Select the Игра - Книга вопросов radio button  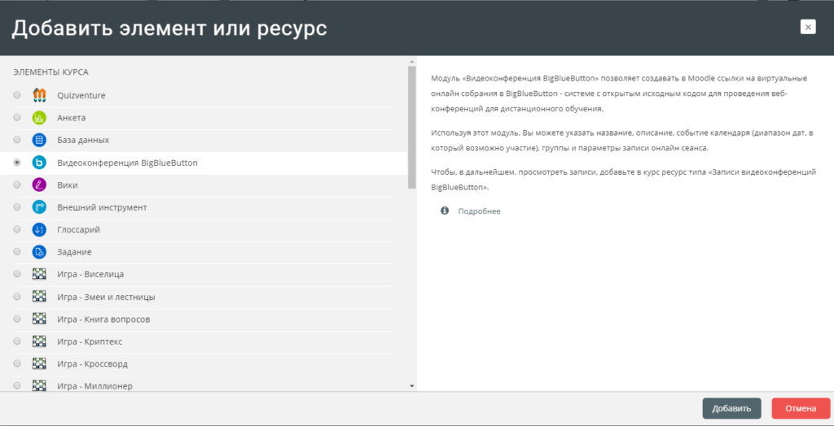(x=17, y=319)
